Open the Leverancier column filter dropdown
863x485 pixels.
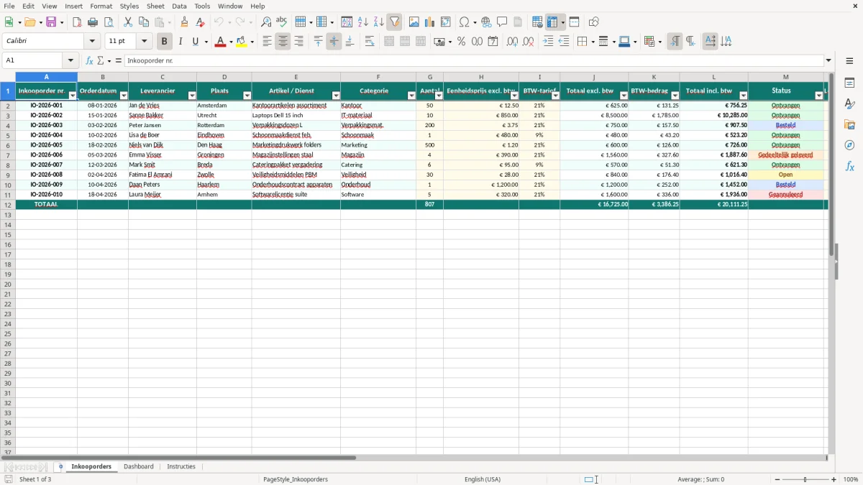192,96
